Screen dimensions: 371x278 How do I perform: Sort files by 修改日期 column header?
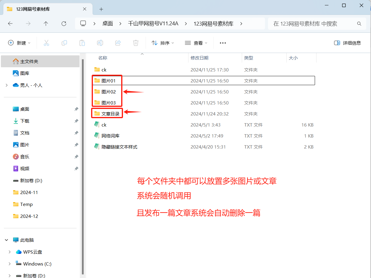tap(199, 58)
